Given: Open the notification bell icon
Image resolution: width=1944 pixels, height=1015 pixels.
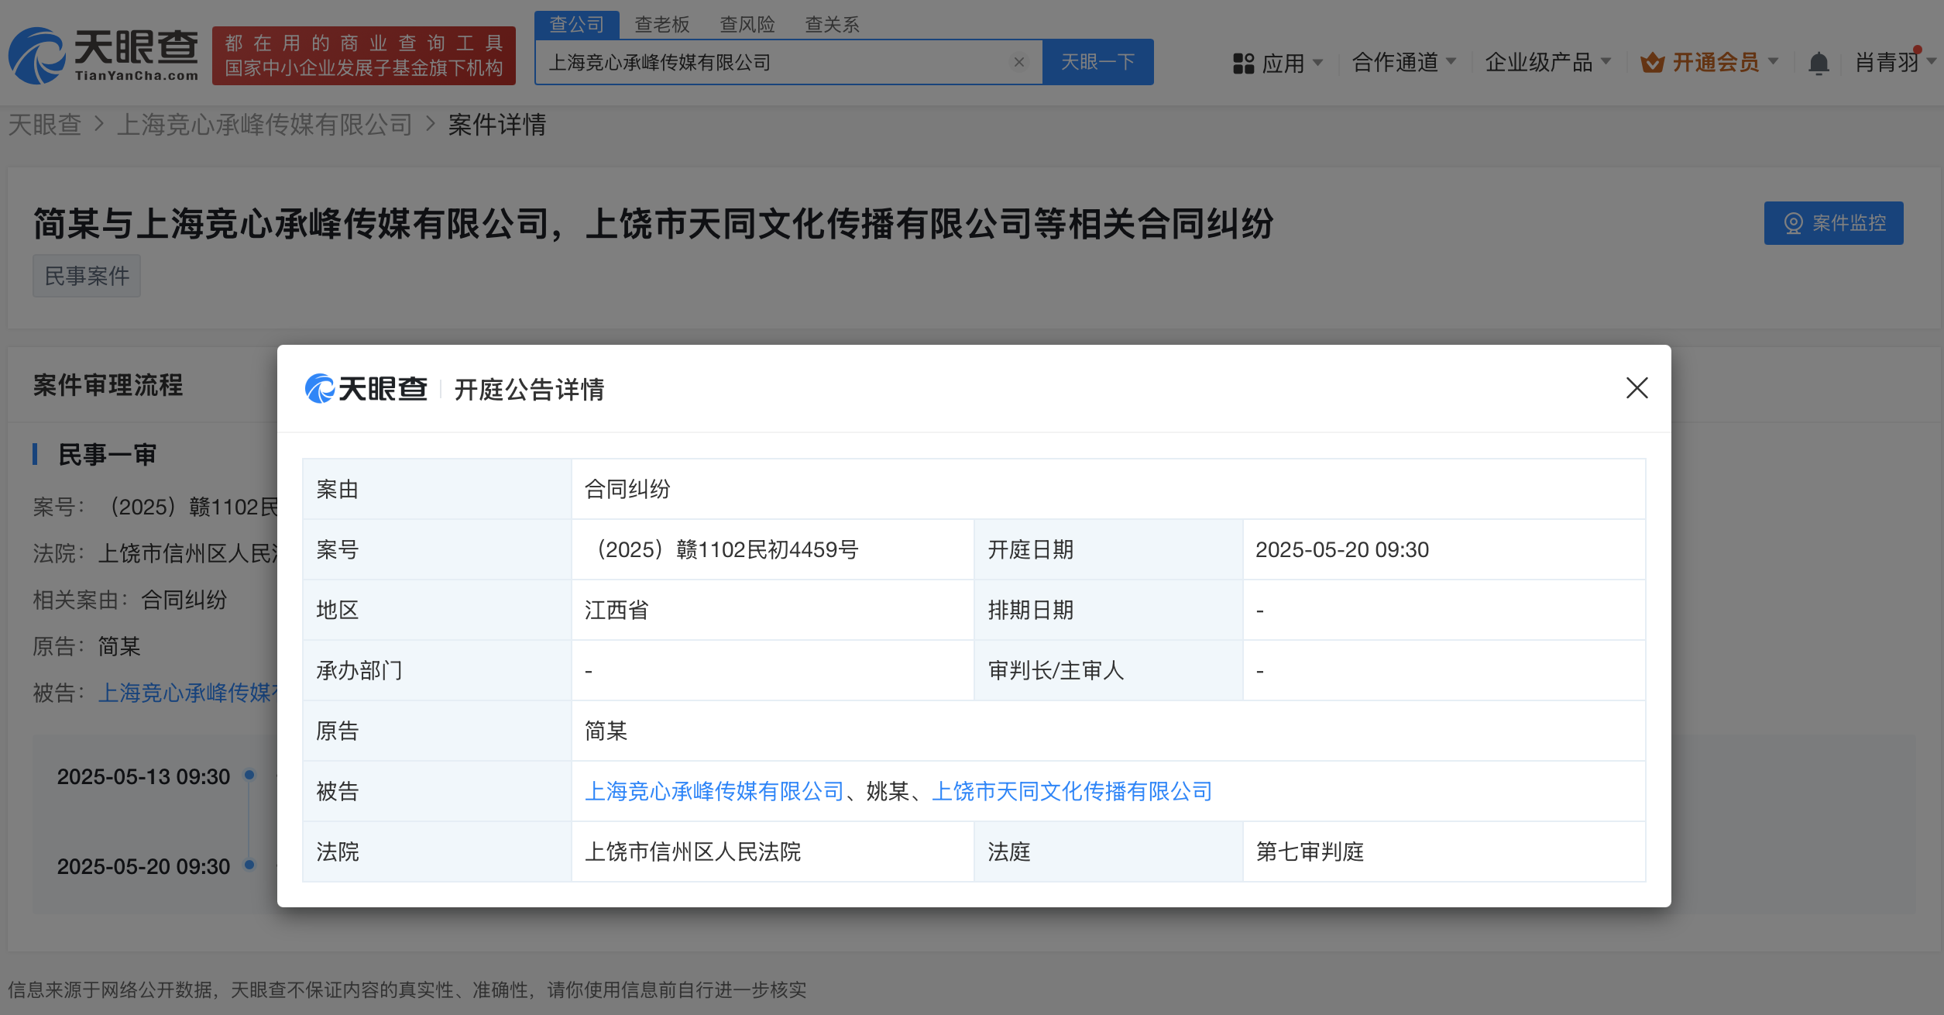Looking at the screenshot, I should 1818,63.
